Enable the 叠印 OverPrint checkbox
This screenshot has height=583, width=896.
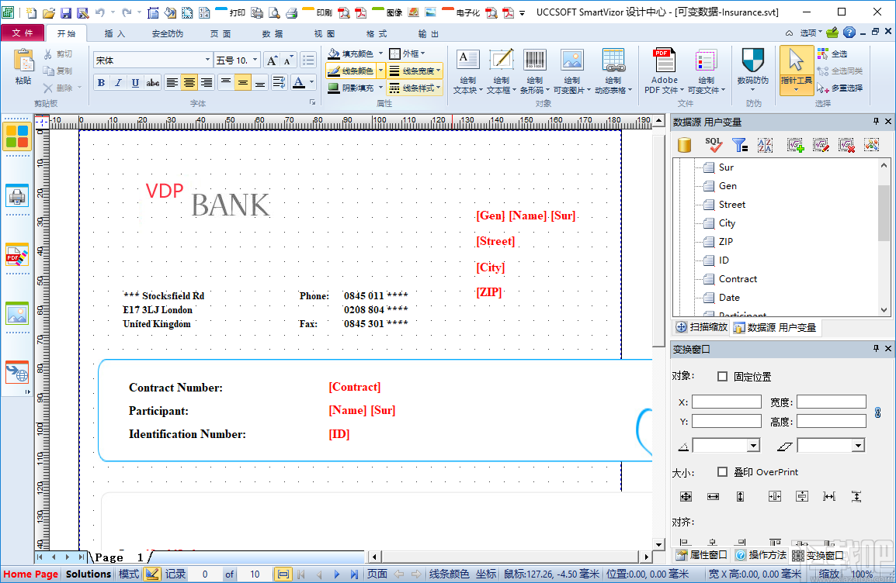pyautogui.click(x=722, y=471)
